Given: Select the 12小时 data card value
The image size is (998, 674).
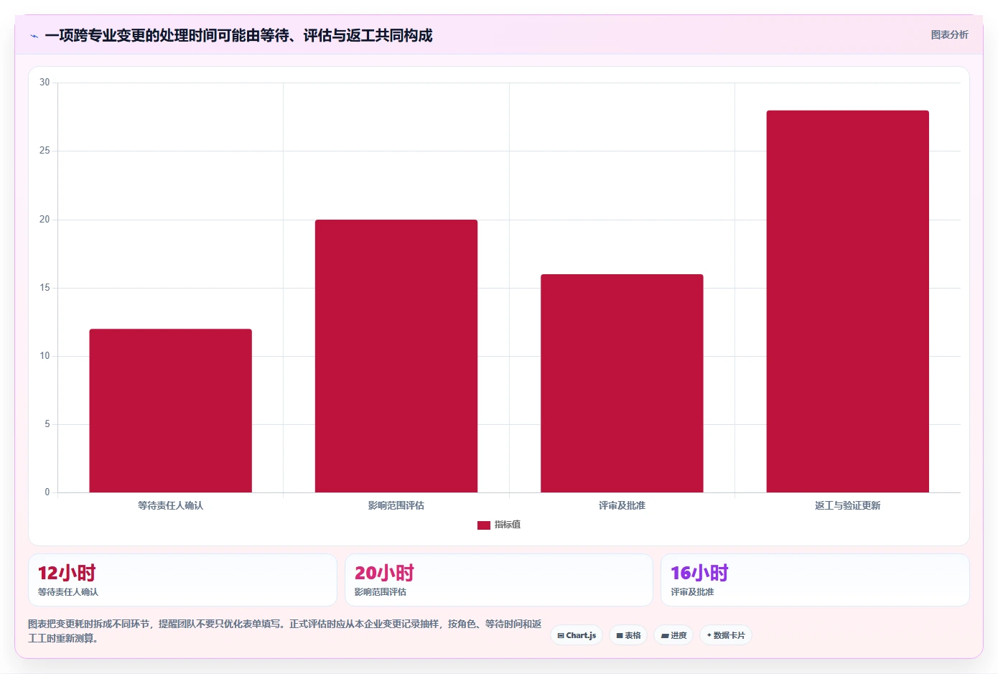Looking at the screenshot, I should pos(67,573).
